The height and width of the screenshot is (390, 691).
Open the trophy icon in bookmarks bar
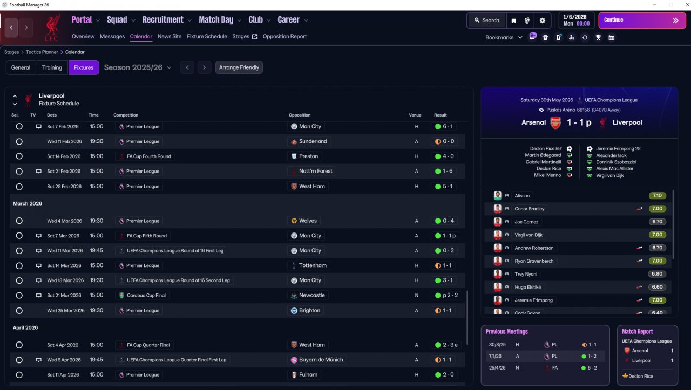[598, 38]
